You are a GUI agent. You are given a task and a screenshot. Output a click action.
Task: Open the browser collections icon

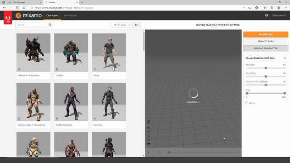272,8
